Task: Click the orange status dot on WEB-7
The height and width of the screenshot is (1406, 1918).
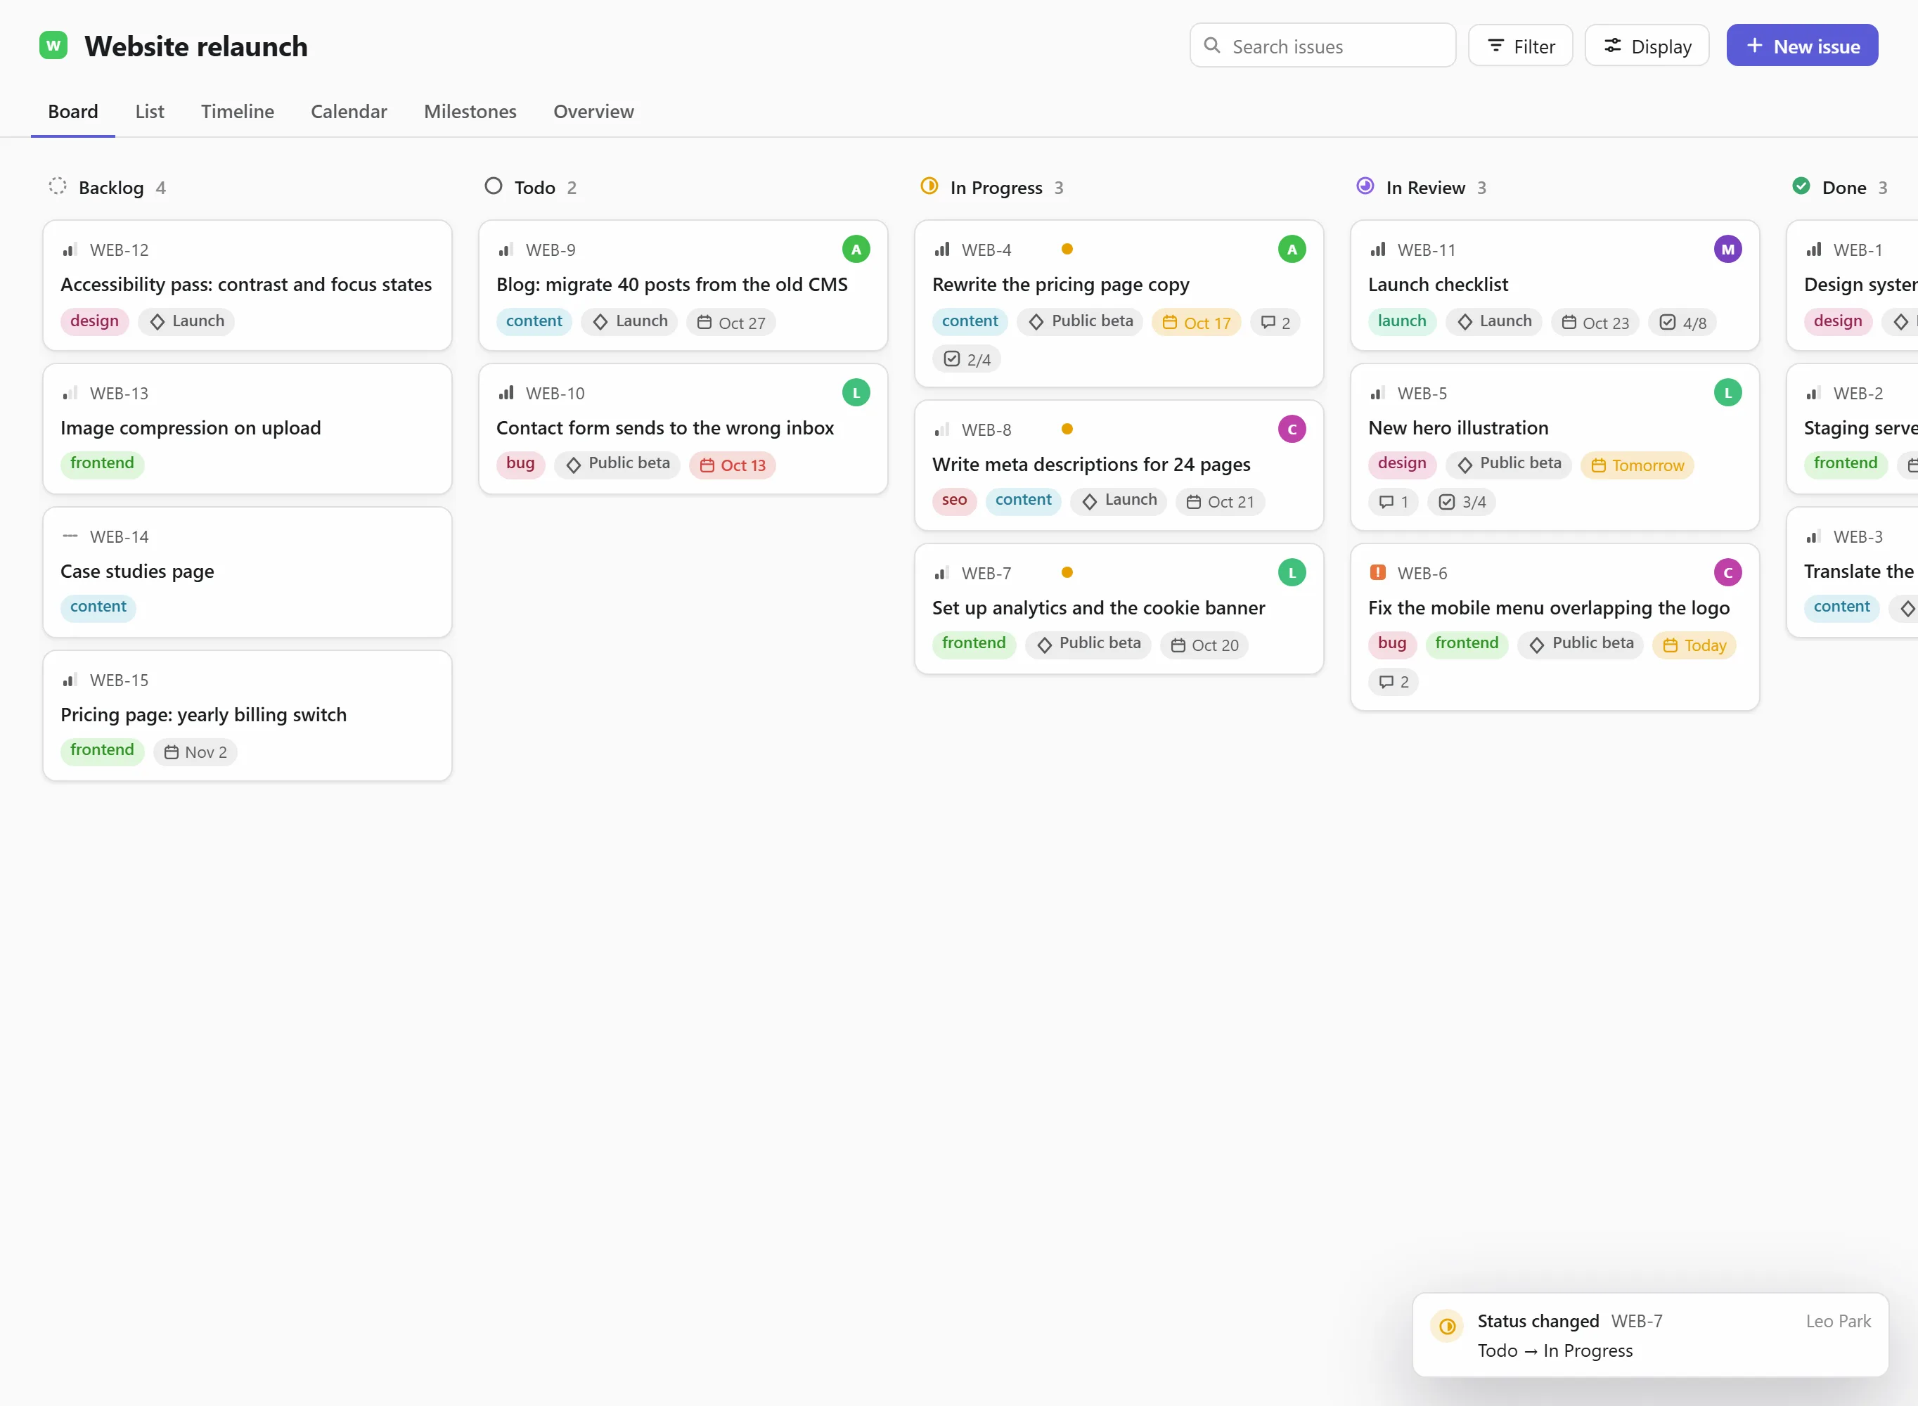Action: pos(1067,572)
